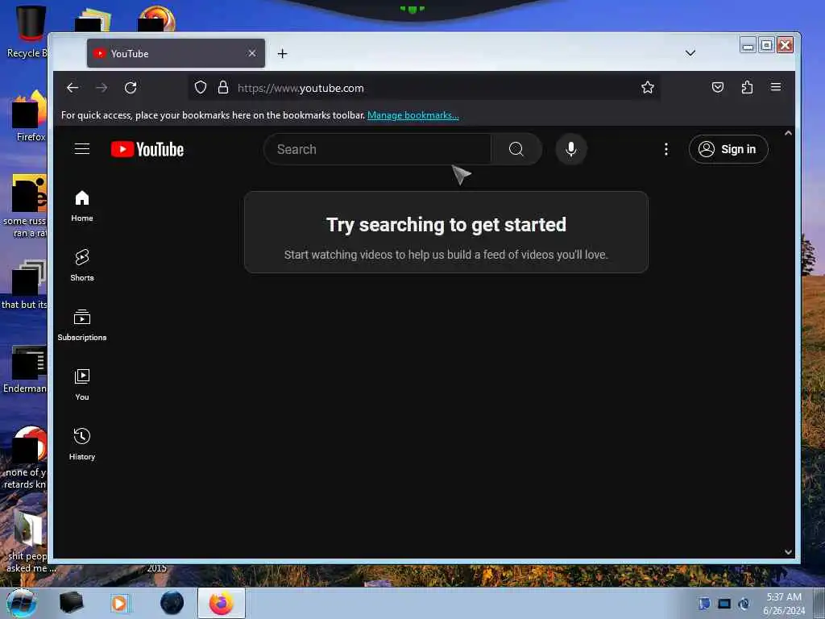Viewport: 825px width, 619px height.
Task: Open media player taskbar icon
Action: pyautogui.click(x=119, y=603)
